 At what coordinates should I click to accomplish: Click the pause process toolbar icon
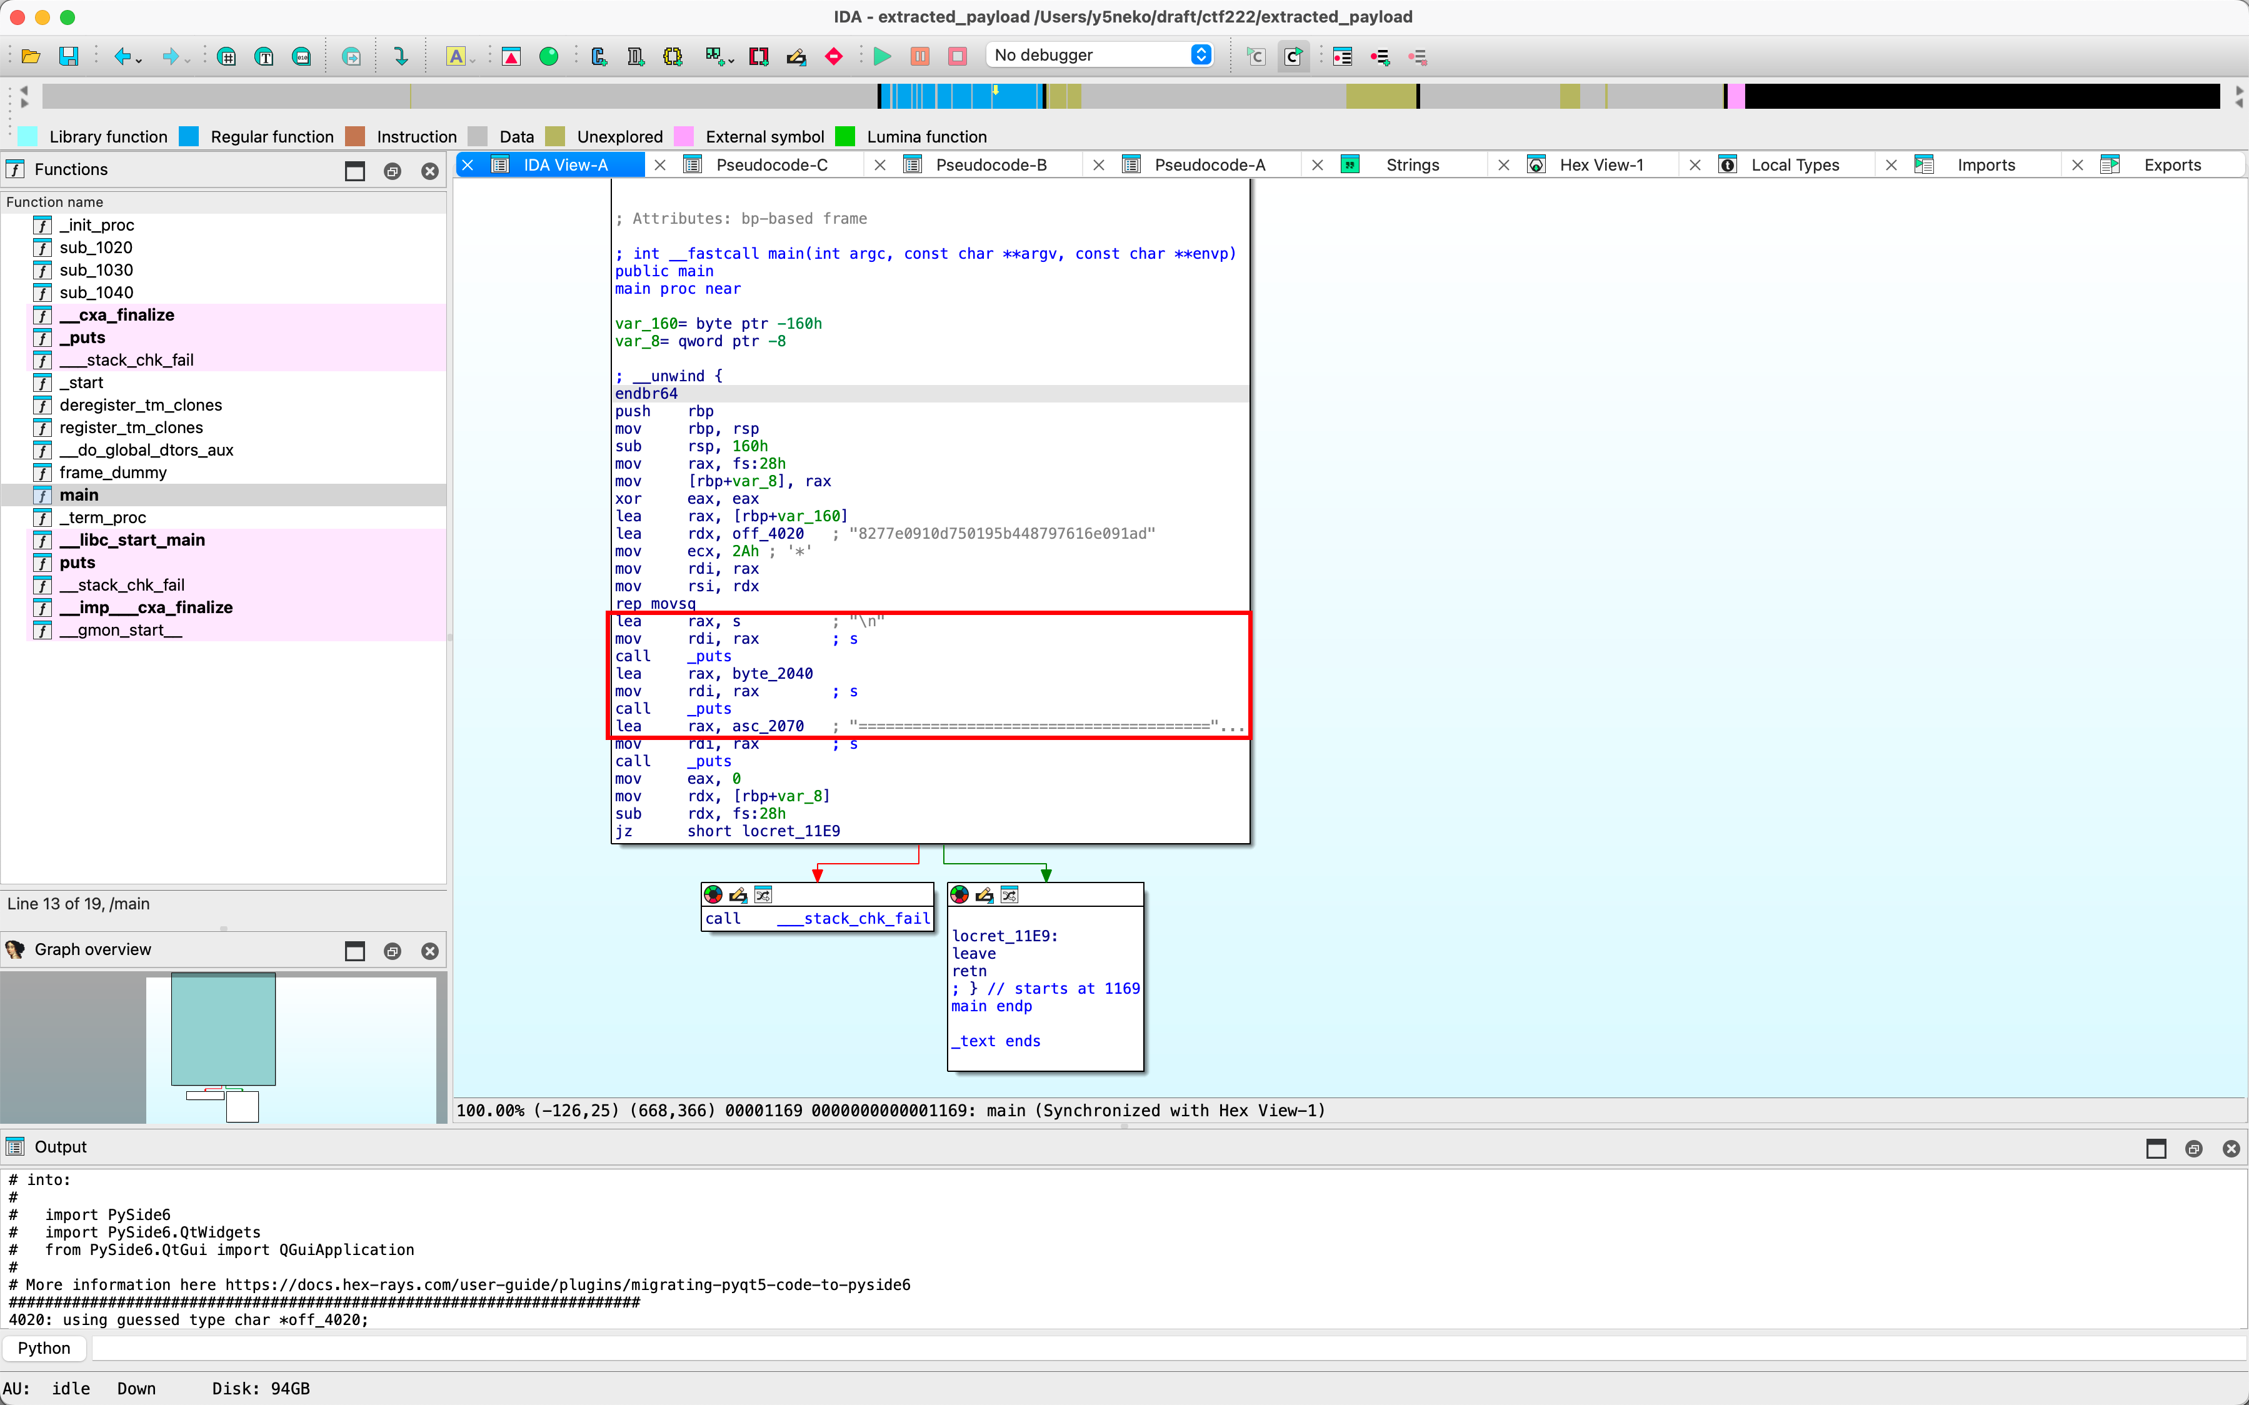(919, 57)
